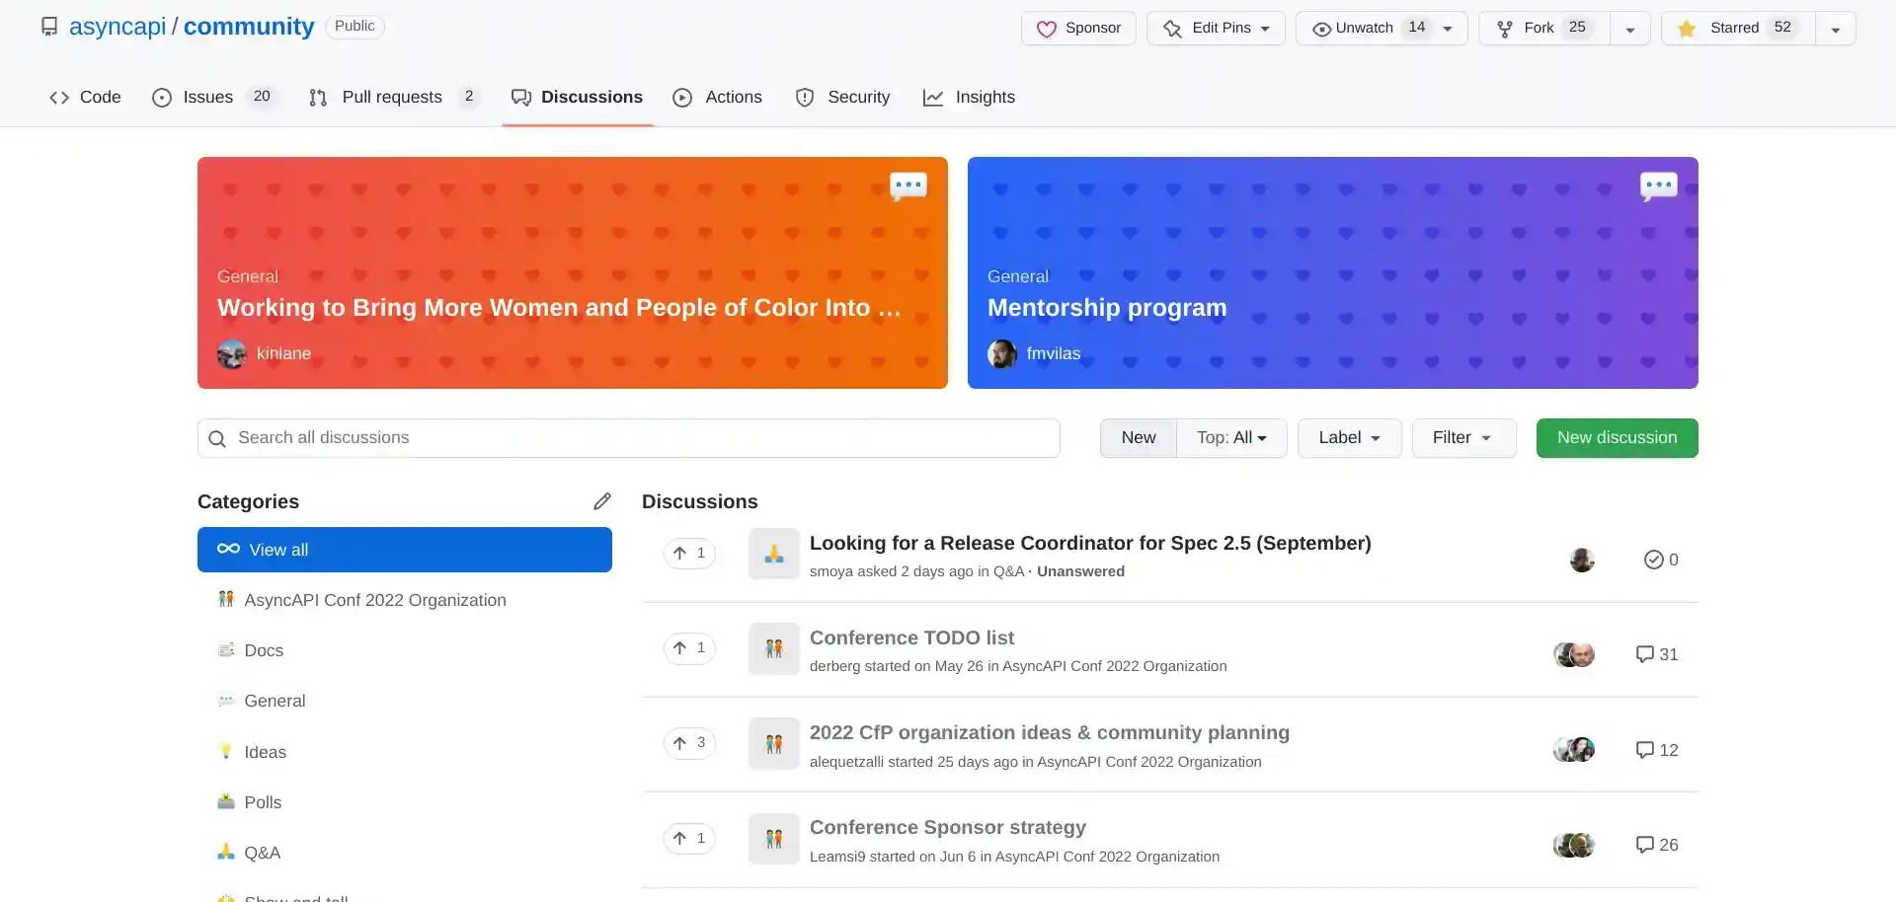
Task: Click the speech bubble on the orange pinned card
Action: tap(908, 186)
